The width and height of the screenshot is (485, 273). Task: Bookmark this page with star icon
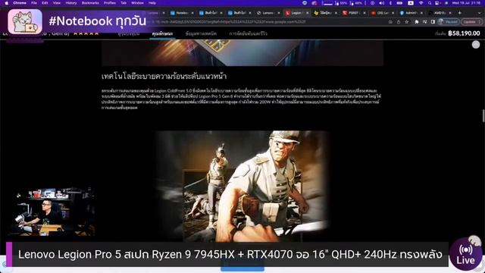(x=406, y=22)
